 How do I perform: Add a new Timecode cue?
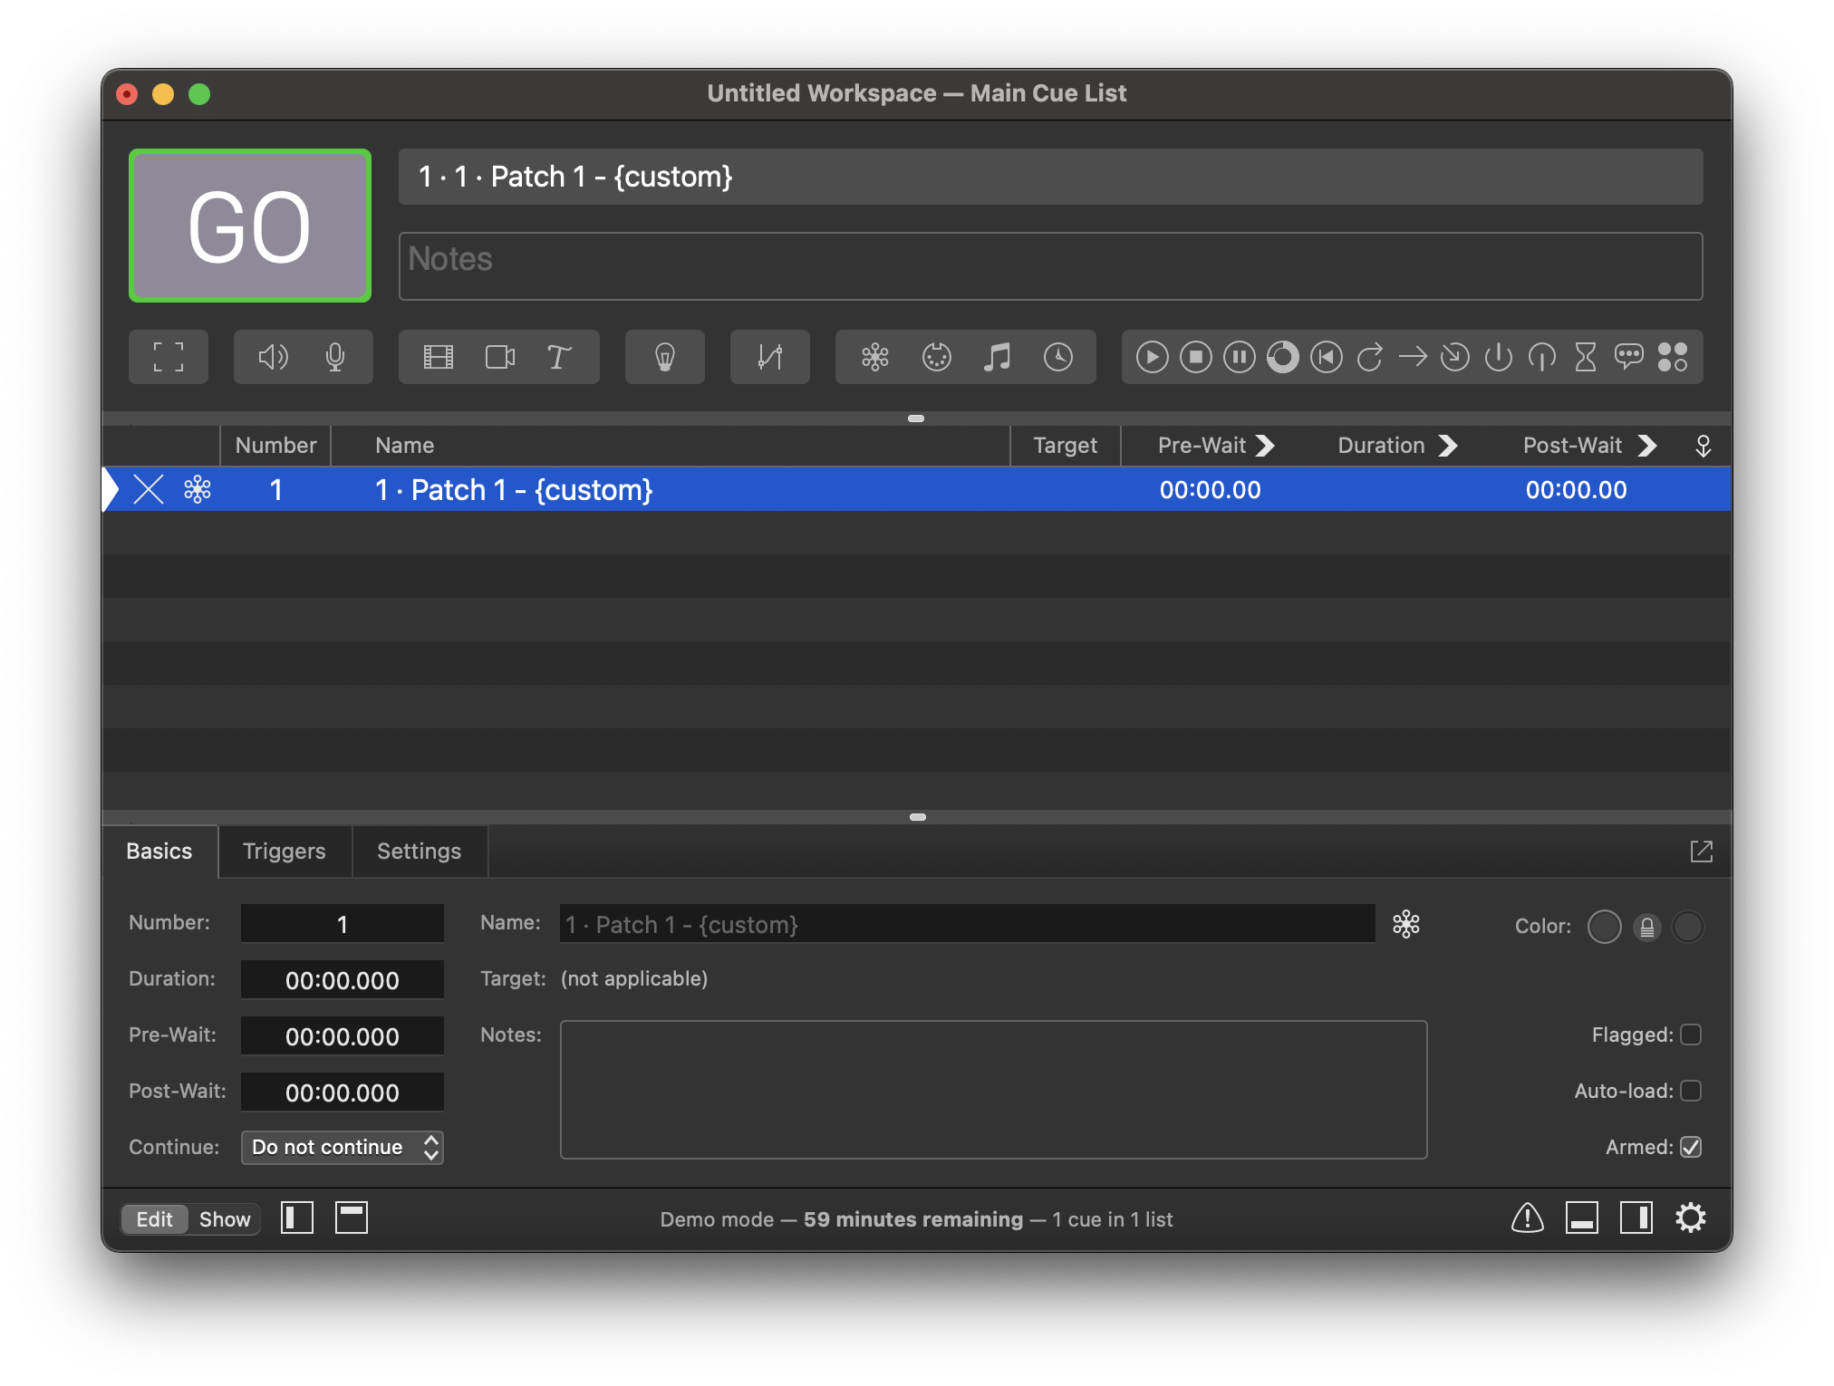click(1057, 357)
